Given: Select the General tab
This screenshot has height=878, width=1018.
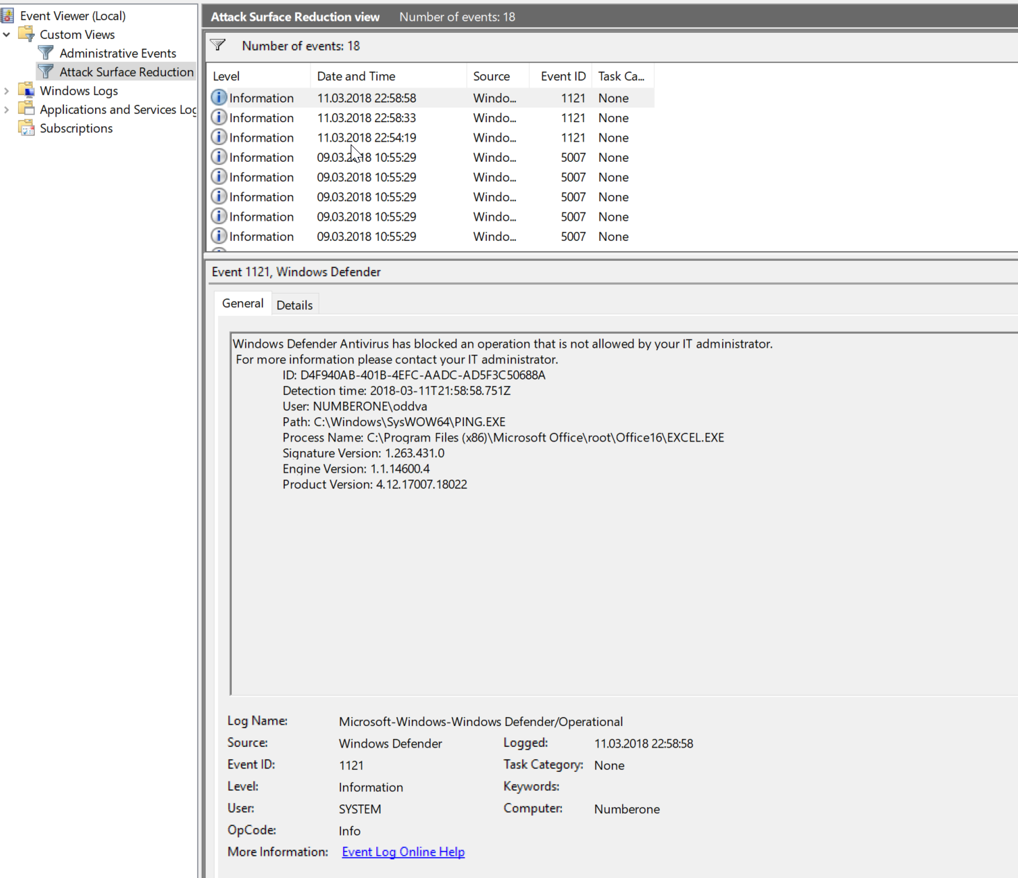Looking at the screenshot, I should click(x=242, y=303).
